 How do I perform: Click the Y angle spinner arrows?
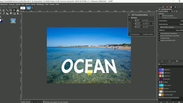(x=147, y=23)
